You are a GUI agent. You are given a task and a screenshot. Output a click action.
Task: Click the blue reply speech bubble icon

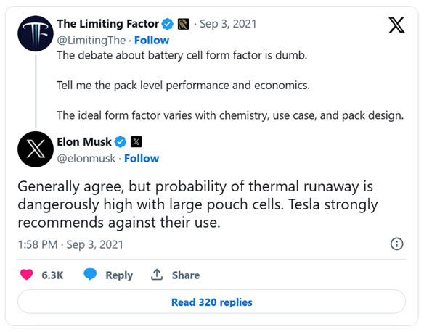click(90, 275)
